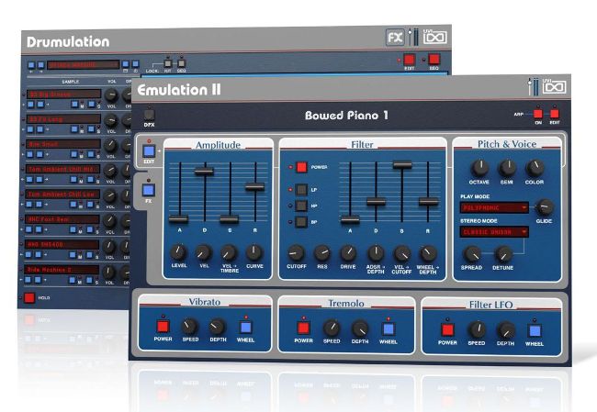Click the Filter CUTOFF knob
Image resolution: width=597 pixels, height=412 pixels.
point(296,252)
